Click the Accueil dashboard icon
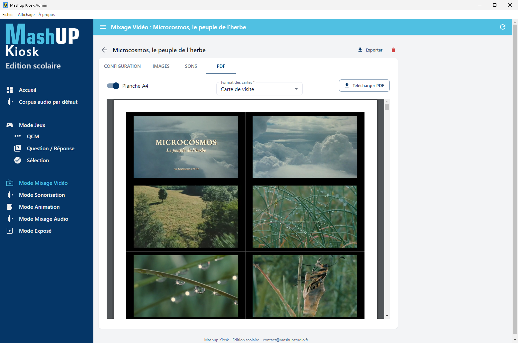Viewport: 518px width, 343px height. coord(10,90)
